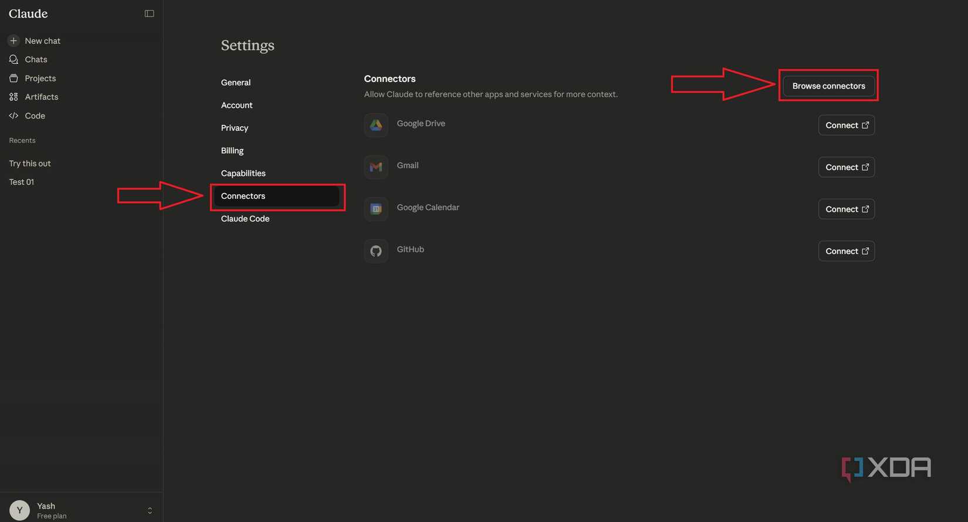Go to the Claude Code settings tab
Screen dimensions: 968x522
point(245,219)
